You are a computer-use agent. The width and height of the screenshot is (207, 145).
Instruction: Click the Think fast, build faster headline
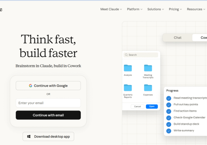point(48,46)
